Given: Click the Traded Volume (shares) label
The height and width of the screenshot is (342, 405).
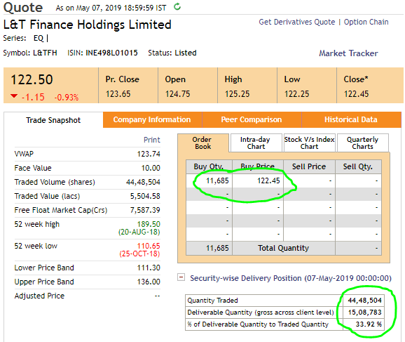Looking at the screenshot, I should point(55,182).
